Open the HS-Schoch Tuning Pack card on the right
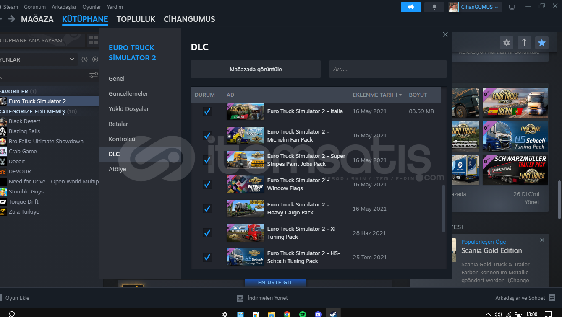The image size is (562, 317). (x=515, y=137)
